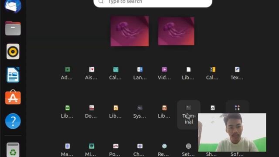
Task: Open the "Lan..." language support app
Action: 140,73
